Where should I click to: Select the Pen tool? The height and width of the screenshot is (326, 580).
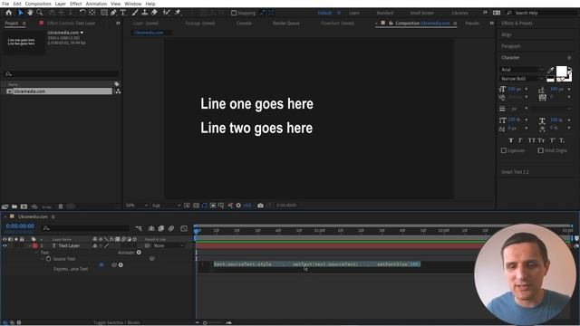(113, 13)
